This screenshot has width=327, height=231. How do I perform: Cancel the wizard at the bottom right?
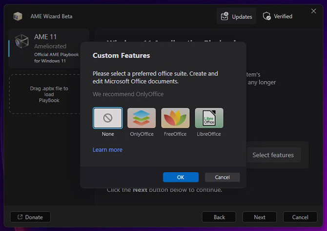(x=300, y=217)
